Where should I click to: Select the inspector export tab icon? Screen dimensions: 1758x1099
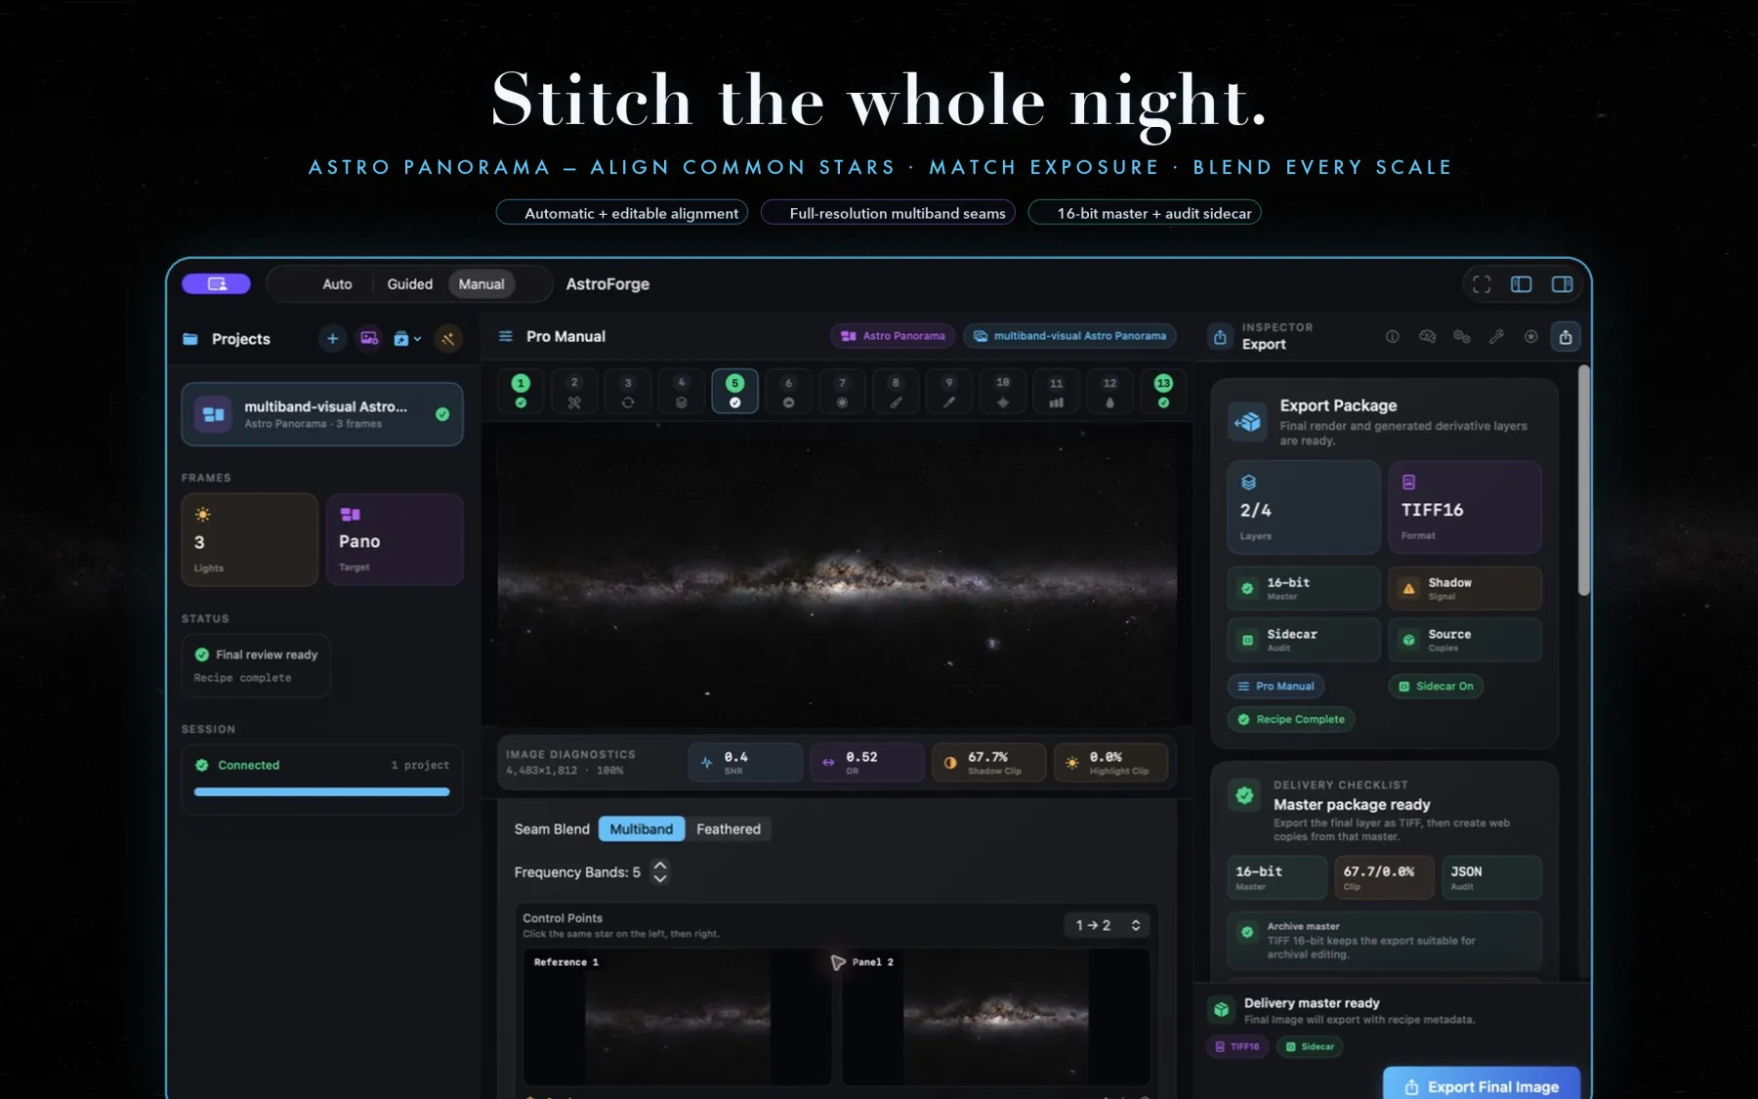pos(1566,337)
